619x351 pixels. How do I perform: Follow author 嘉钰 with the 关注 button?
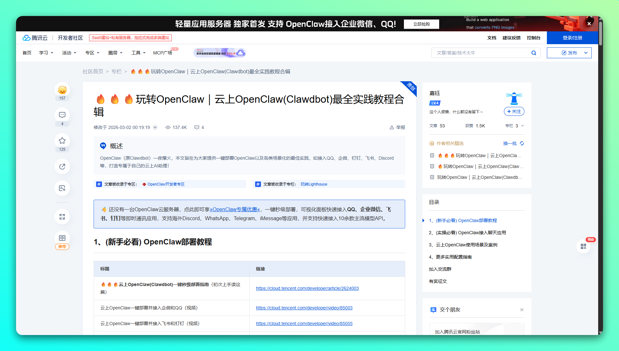point(514,111)
